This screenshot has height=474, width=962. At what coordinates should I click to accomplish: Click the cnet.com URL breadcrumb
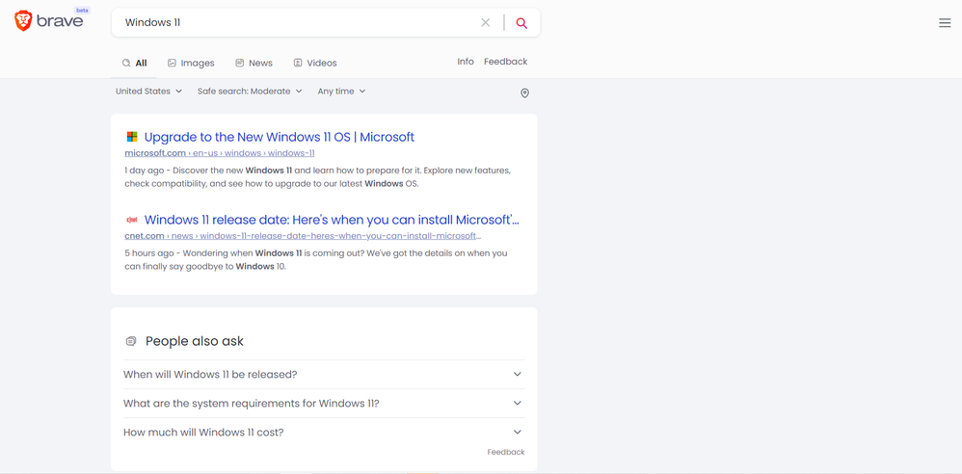[303, 236]
